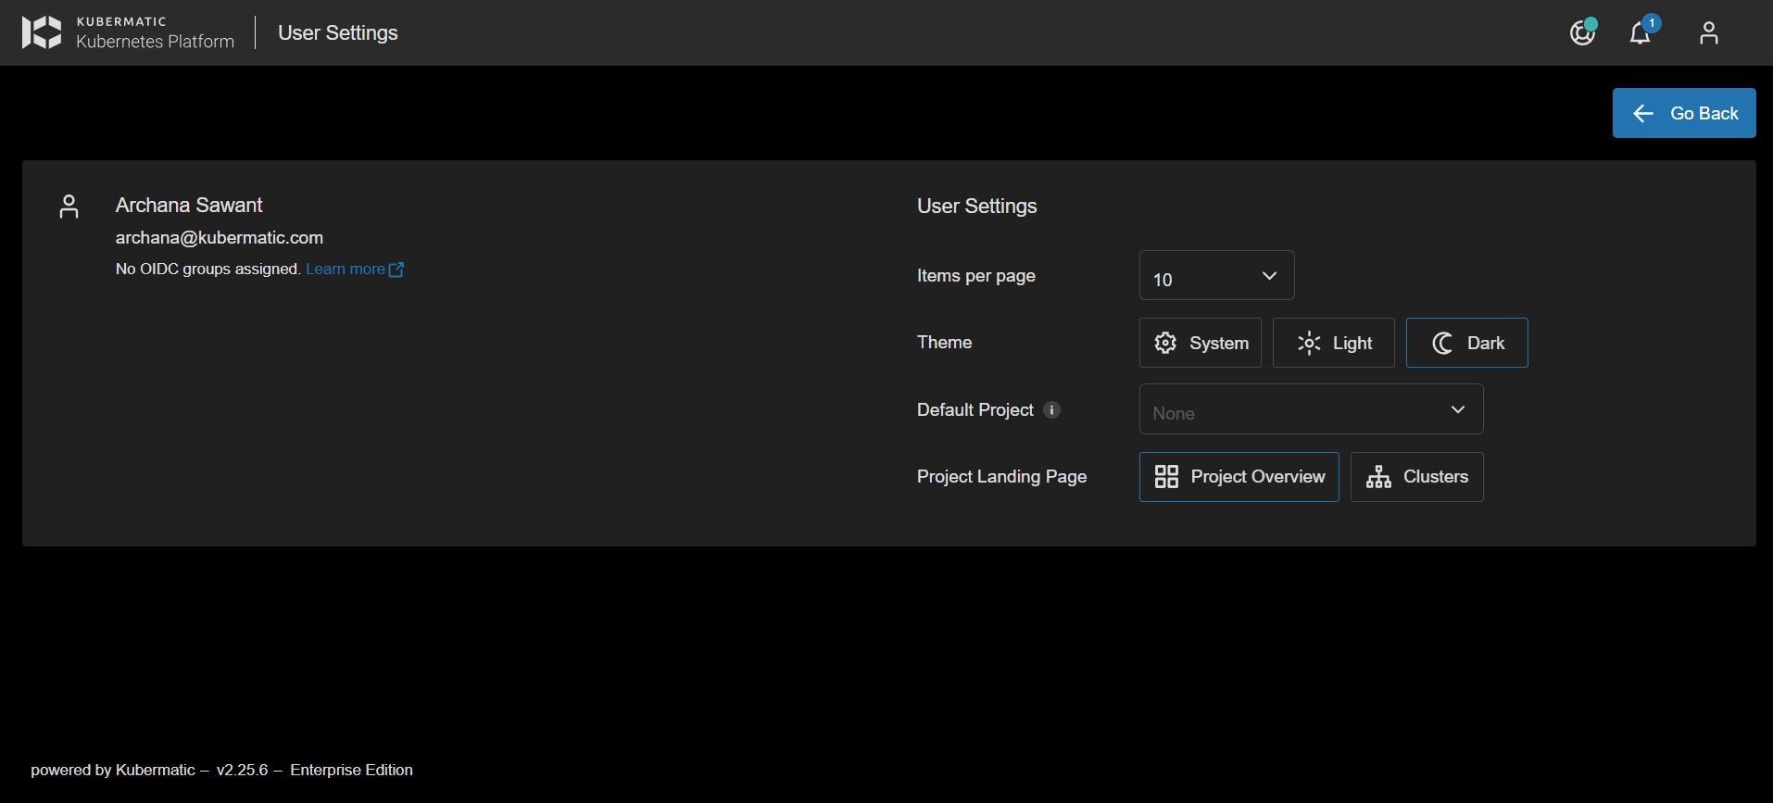1773x803 pixels.
Task: Select the System theme option
Action: click(x=1200, y=343)
